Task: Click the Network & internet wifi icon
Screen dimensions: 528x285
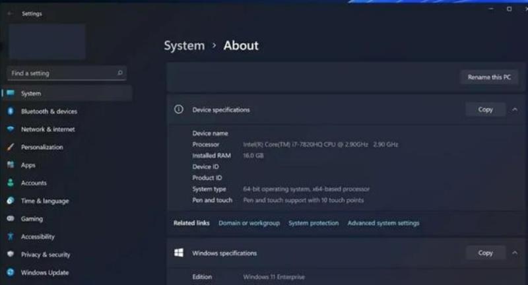Action: (11, 129)
